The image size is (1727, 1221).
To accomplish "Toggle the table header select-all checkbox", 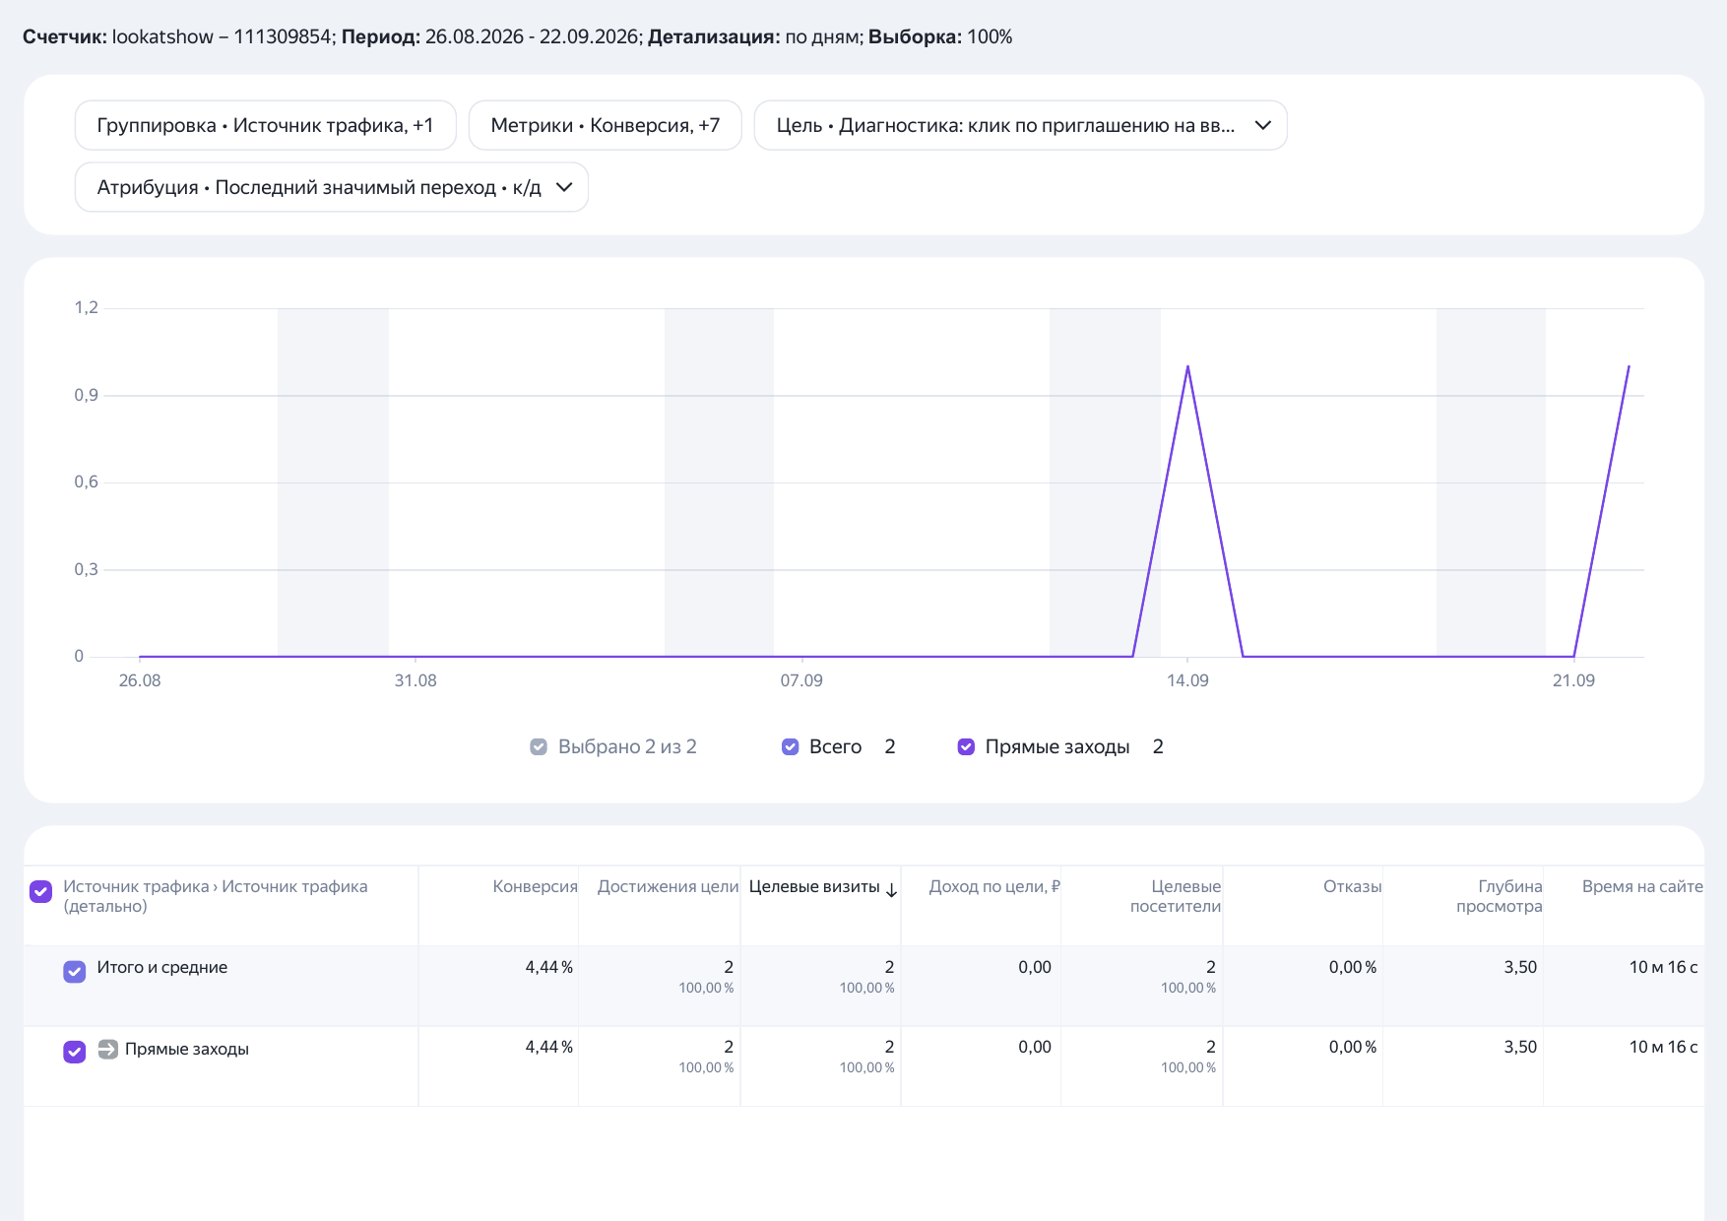I will 40,891.
